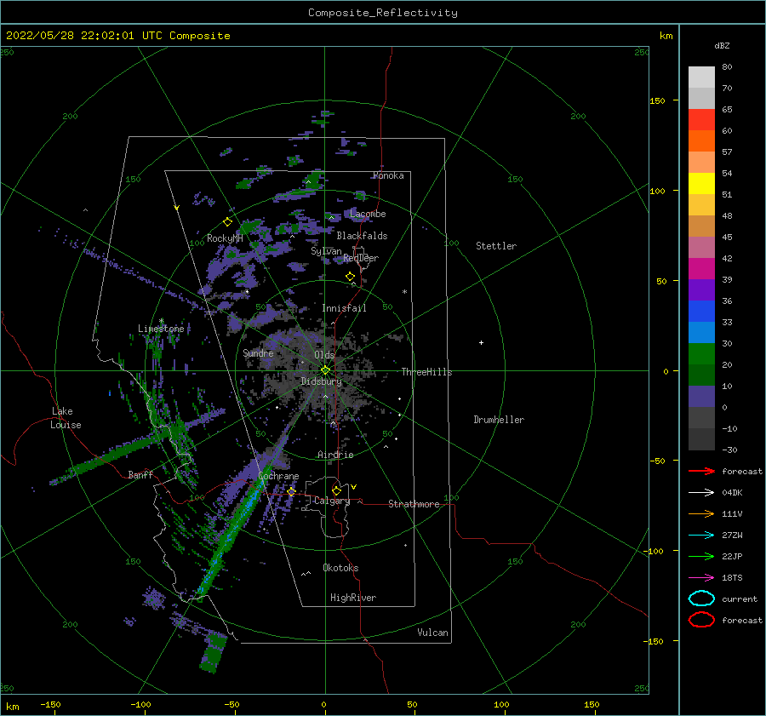Click the 04DK legend label
The height and width of the screenshot is (716, 766).
(x=732, y=492)
